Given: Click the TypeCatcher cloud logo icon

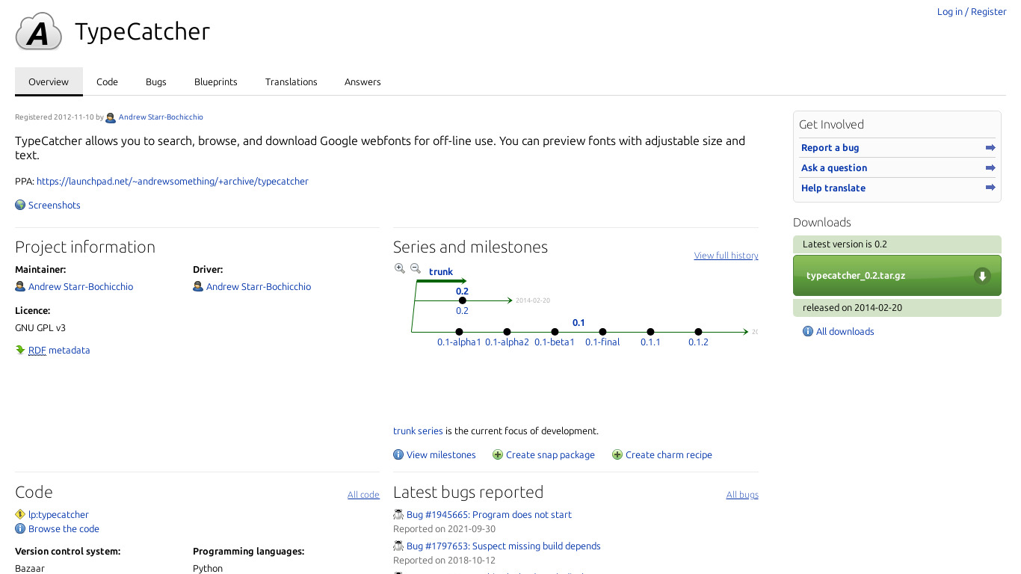Looking at the screenshot, I should point(39,31).
